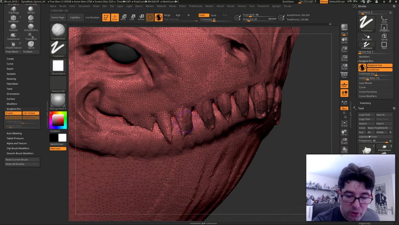399x225 pixels.
Task: Expand the Lazy Mouse section
Action: pos(365,83)
